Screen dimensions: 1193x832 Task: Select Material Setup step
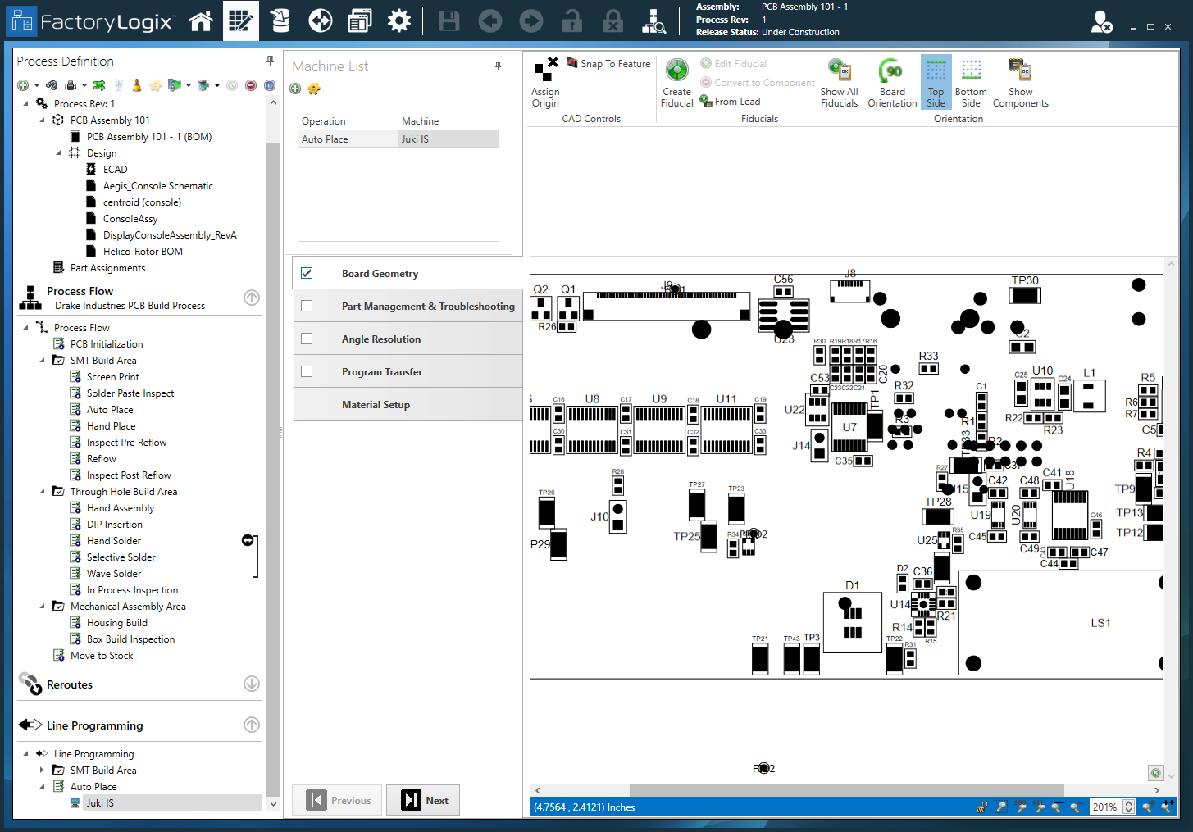click(376, 405)
